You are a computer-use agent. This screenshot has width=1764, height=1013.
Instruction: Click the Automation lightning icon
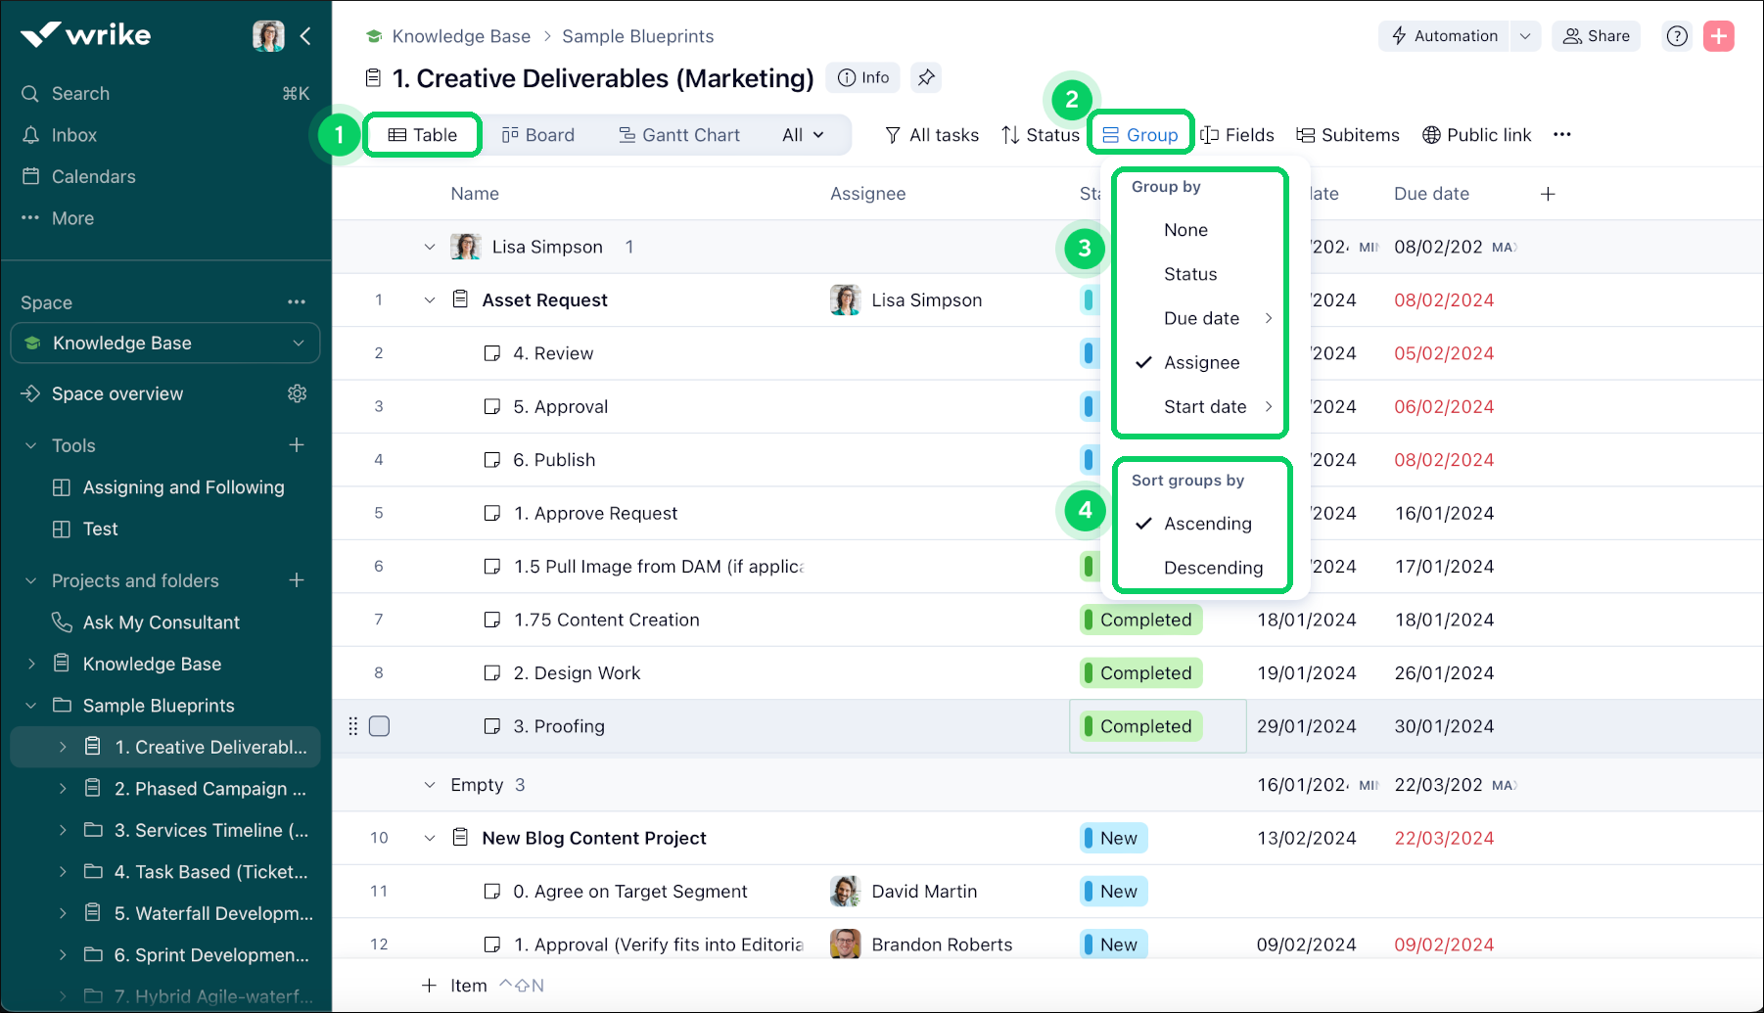(x=1399, y=35)
